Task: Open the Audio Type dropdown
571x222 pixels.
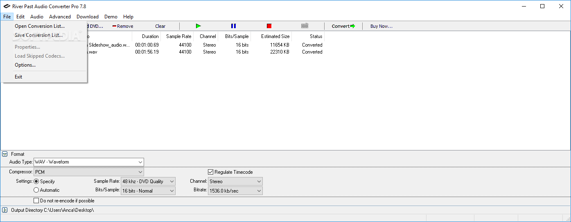Action: (x=88, y=162)
